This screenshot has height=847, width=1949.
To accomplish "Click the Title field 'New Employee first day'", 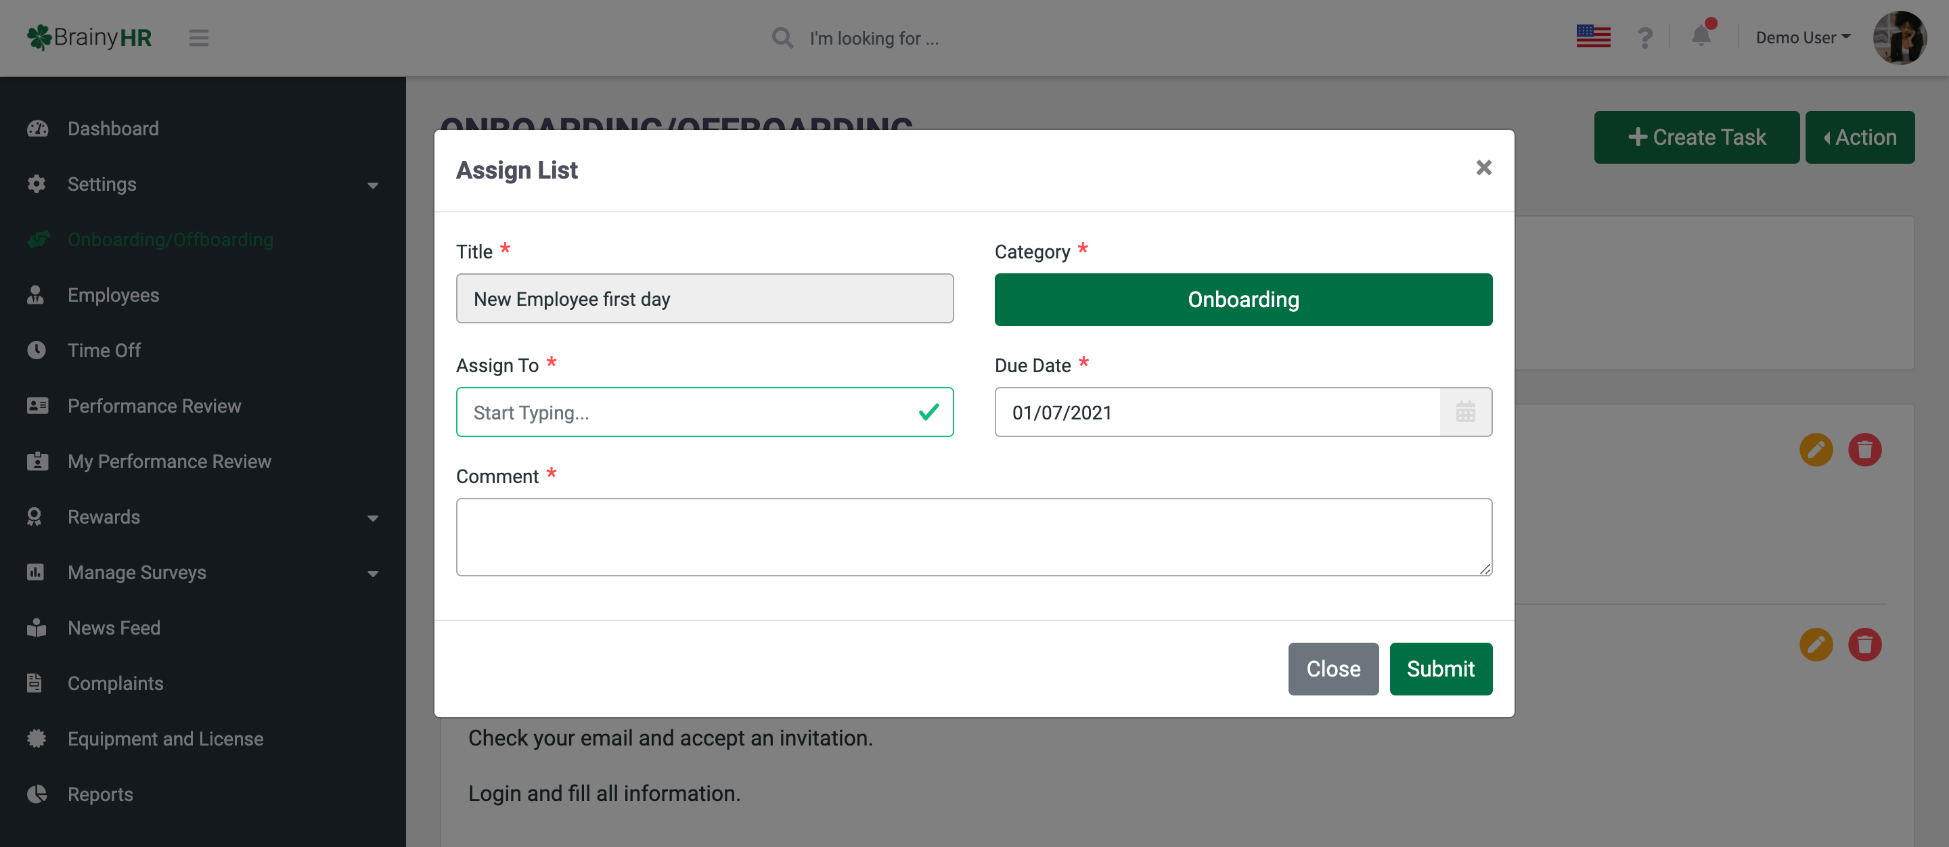I will pyautogui.click(x=704, y=299).
